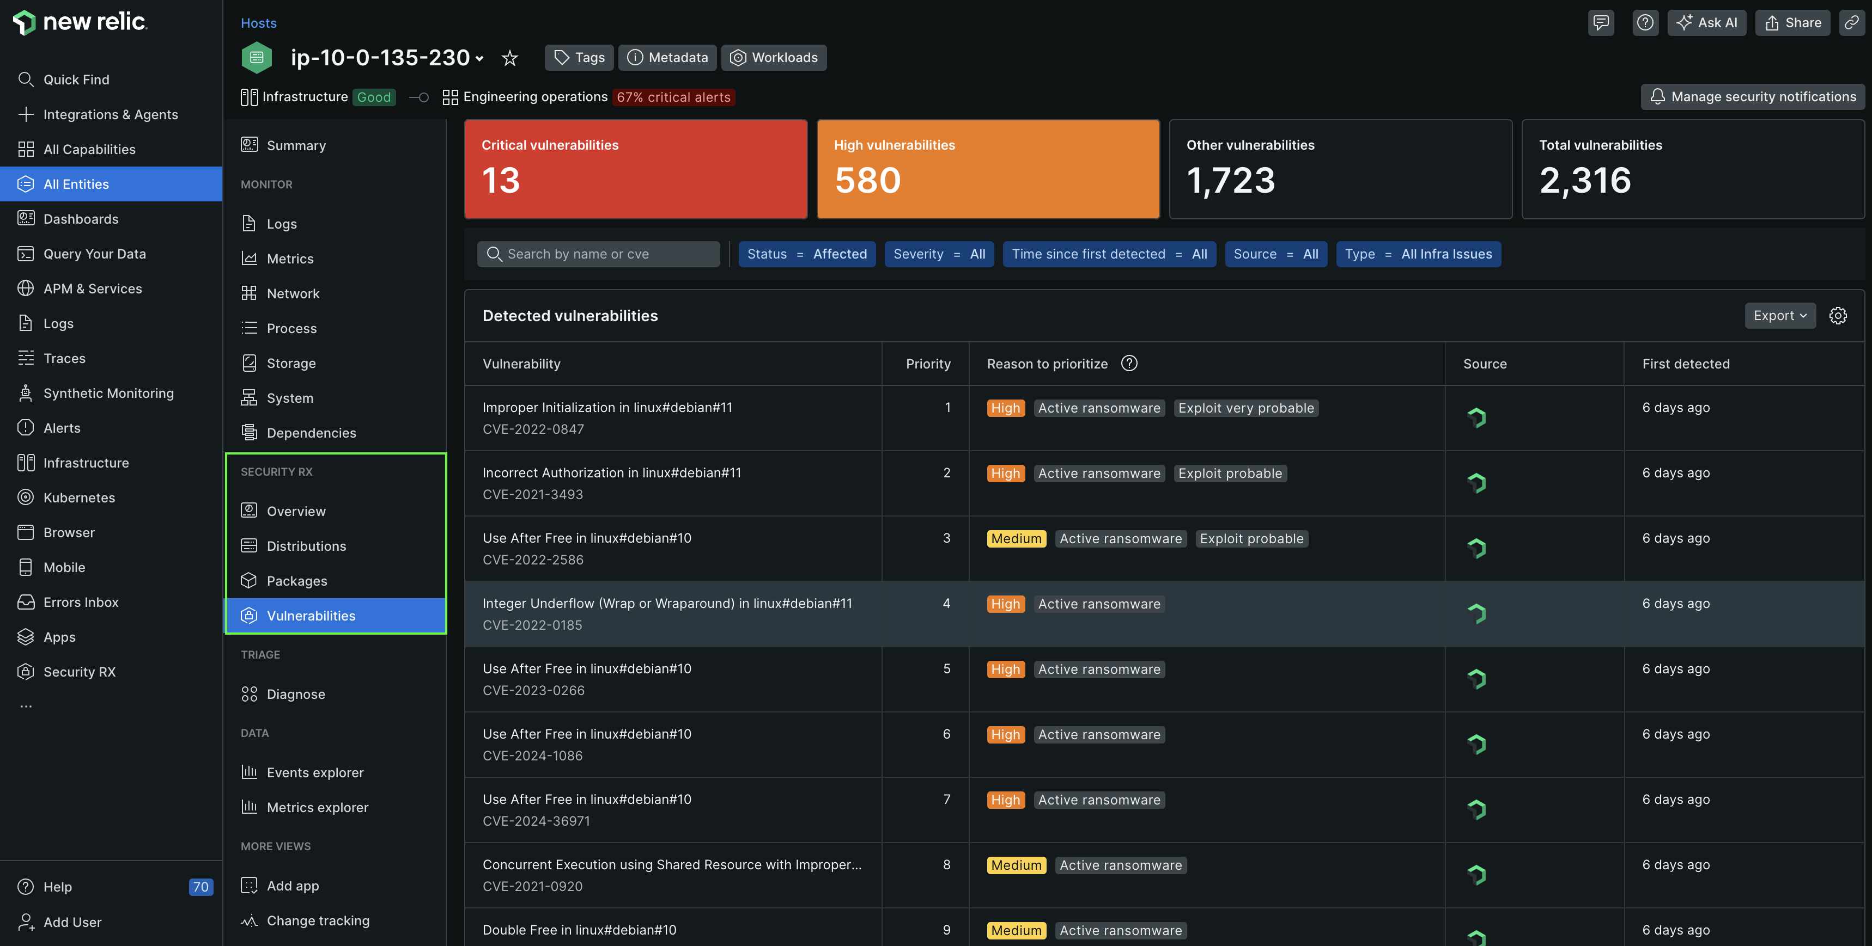Open the Export dropdown

coord(1780,316)
